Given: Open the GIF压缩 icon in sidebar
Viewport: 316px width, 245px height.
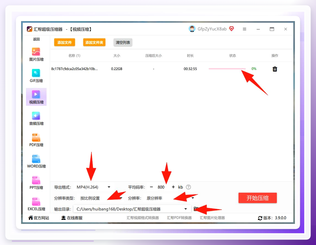Looking at the screenshot, I should click(36, 73).
